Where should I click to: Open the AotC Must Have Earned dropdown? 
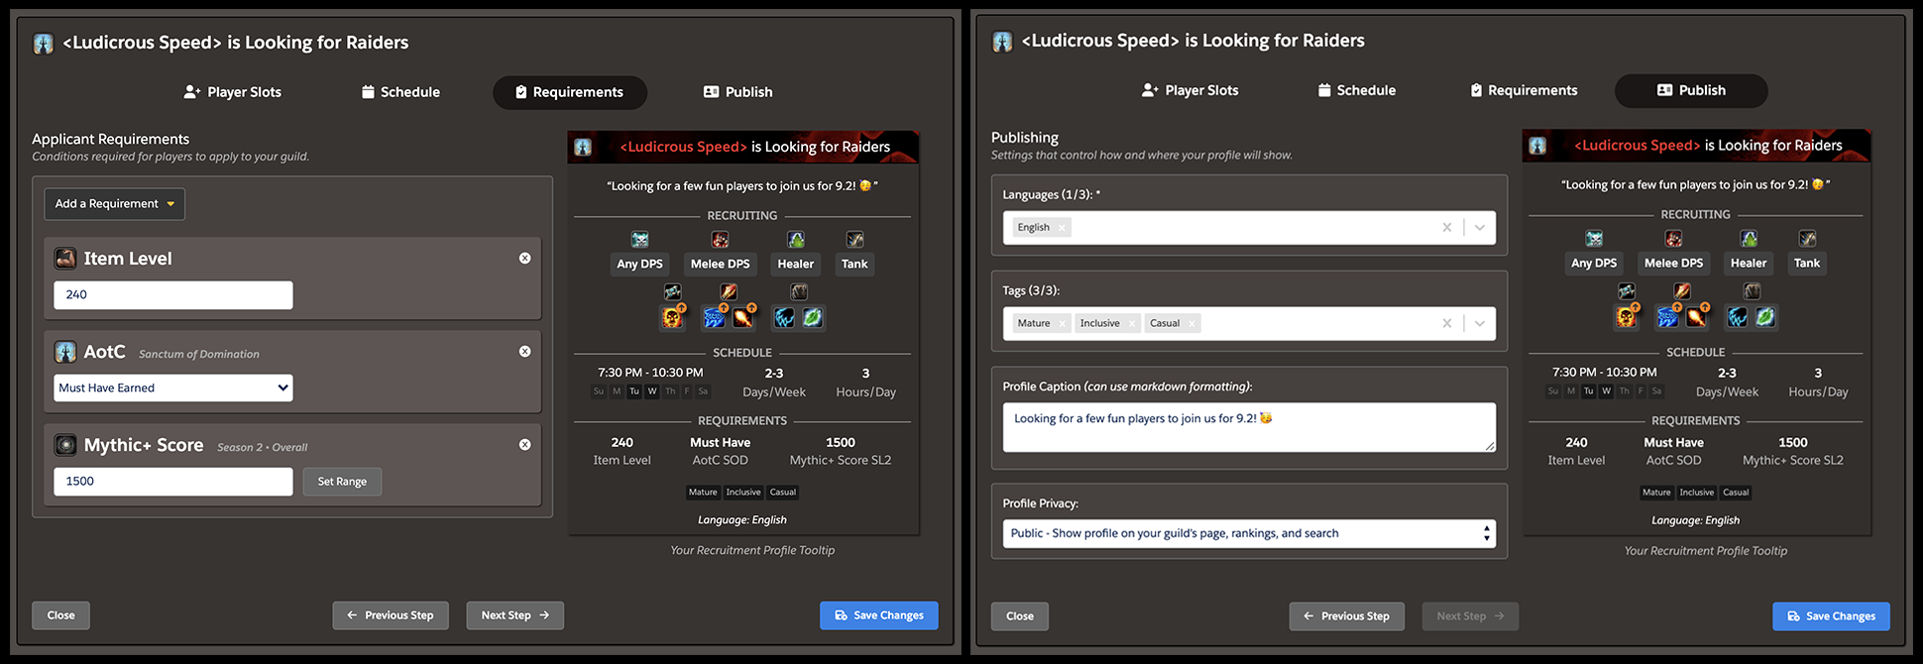[172, 388]
